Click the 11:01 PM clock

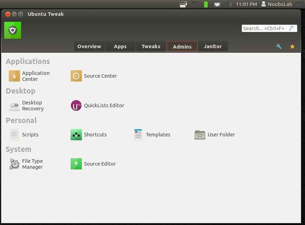[x=246, y=4]
